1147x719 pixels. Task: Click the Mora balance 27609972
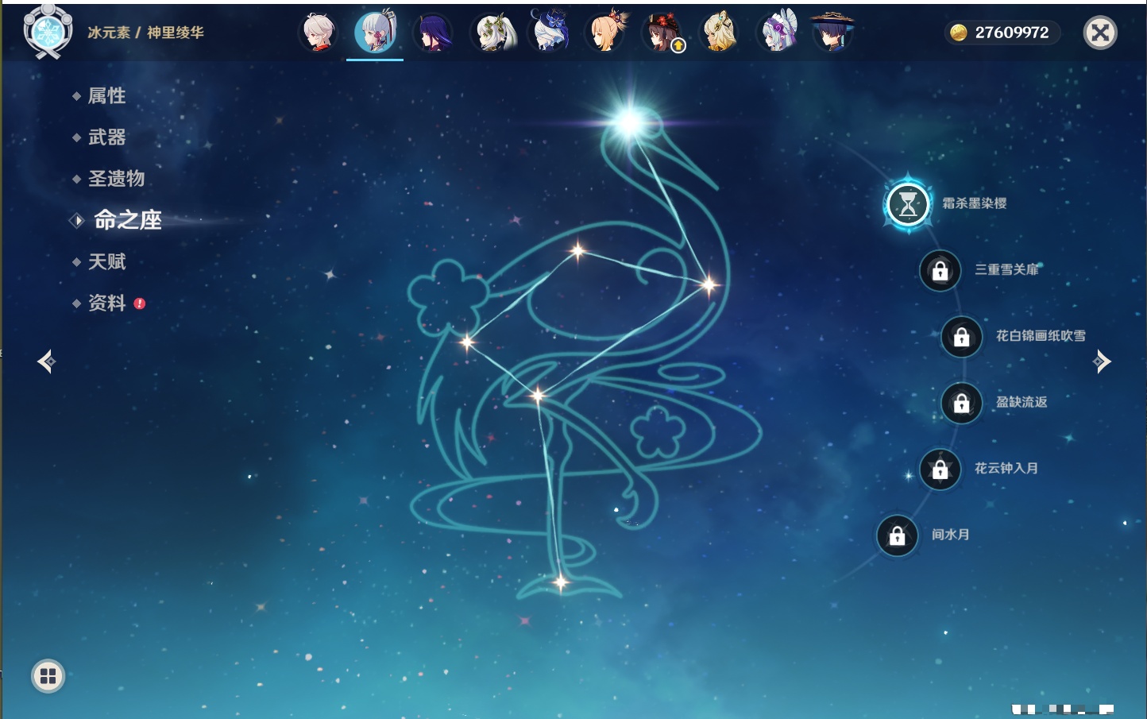(1011, 33)
